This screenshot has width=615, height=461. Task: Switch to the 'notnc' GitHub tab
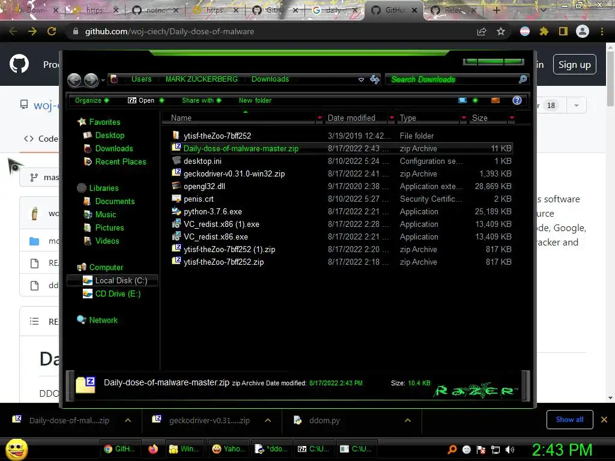click(154, 10)
